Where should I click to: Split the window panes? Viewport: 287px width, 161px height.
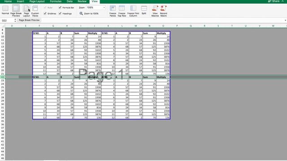[x=144, y=10]
